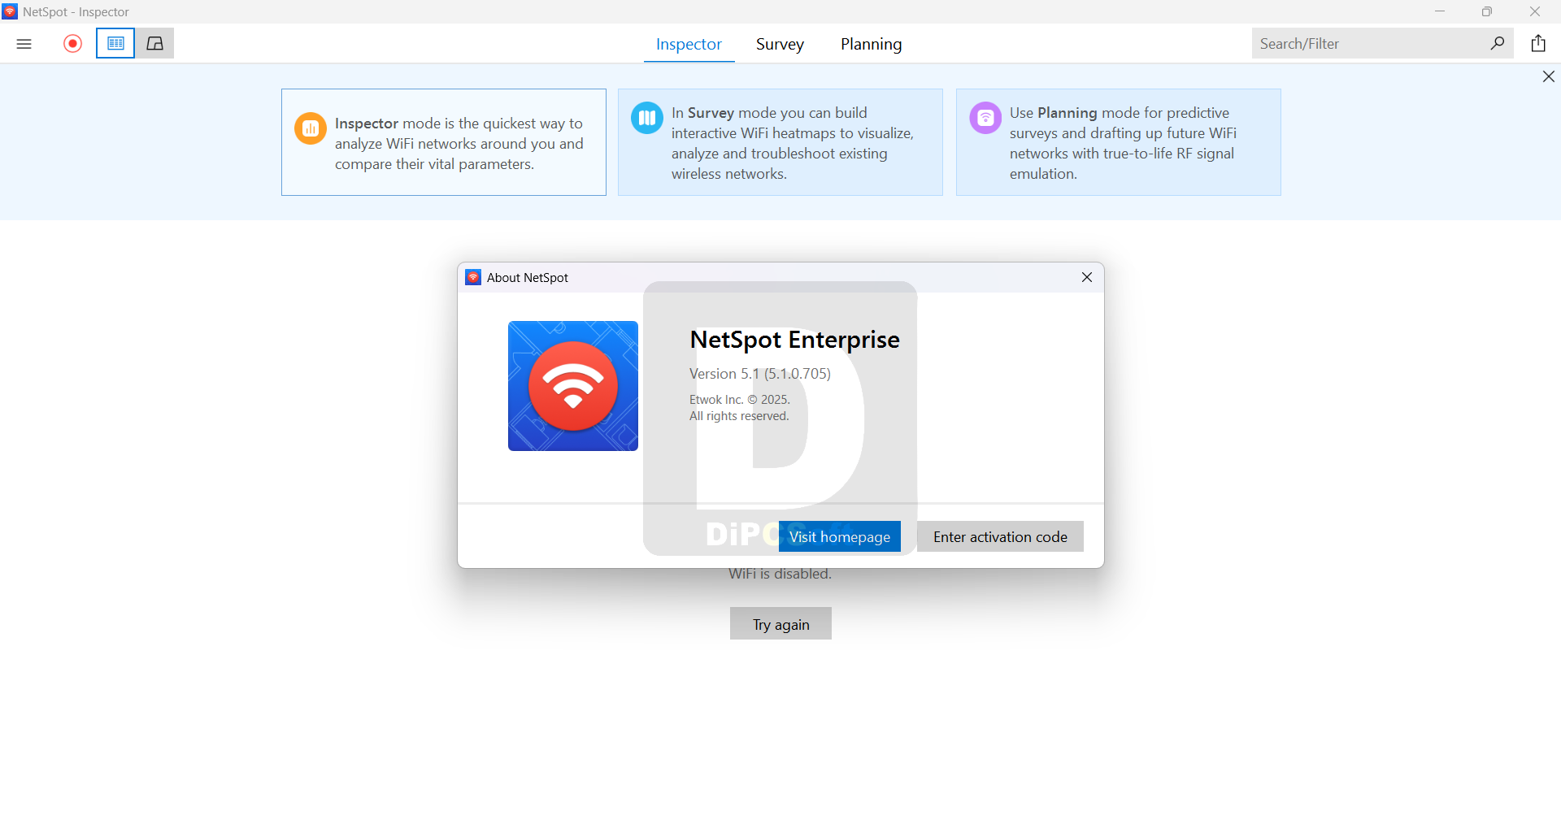Screen dimensions: 1561x837
Task: Minimize the NetSpot window
Action: click(1440, 11)
